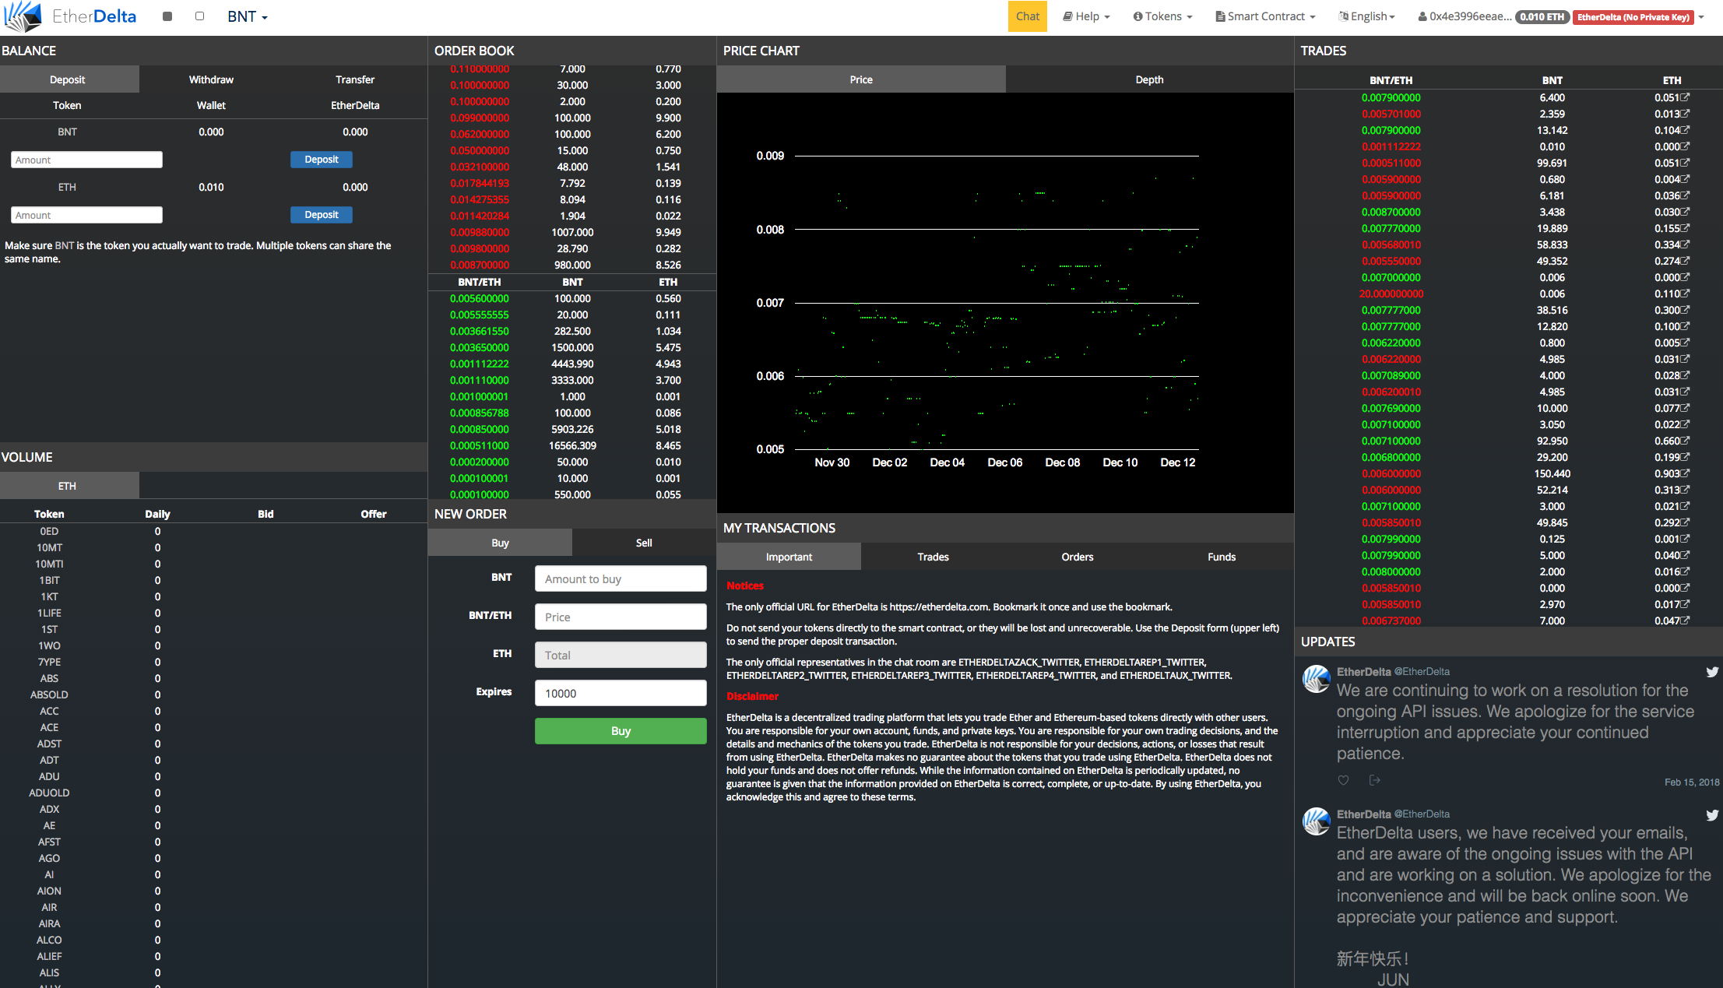Open external link icon for top trade
Viewport: 1723px width, 988px height.
tap(1686, 97)
